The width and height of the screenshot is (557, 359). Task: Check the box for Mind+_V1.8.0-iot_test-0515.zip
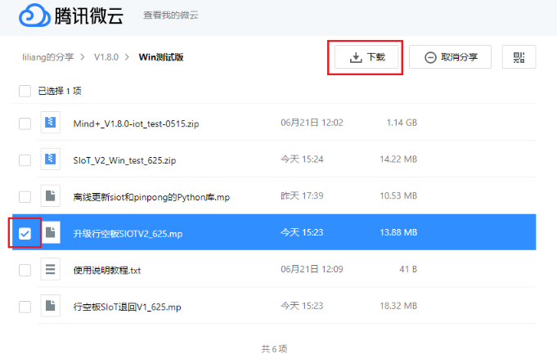(25, 123)
